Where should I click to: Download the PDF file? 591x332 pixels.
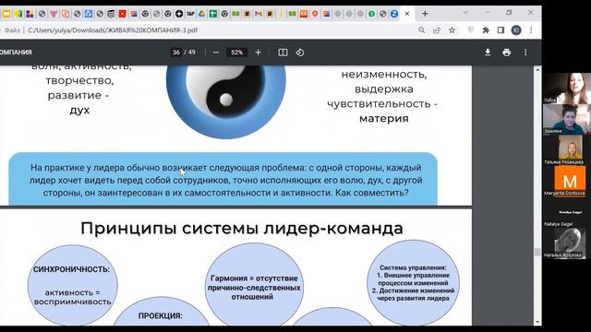[x=488, y=53]
